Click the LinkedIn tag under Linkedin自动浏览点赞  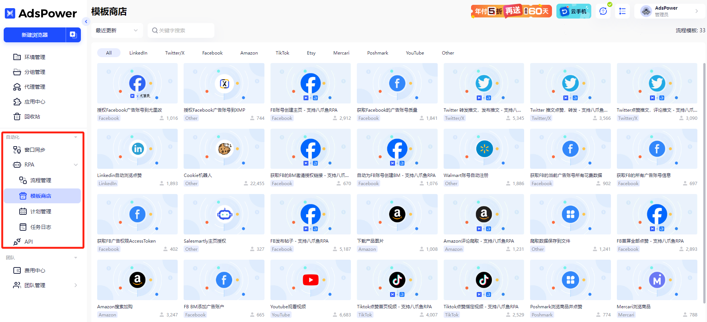pos(108,184)
